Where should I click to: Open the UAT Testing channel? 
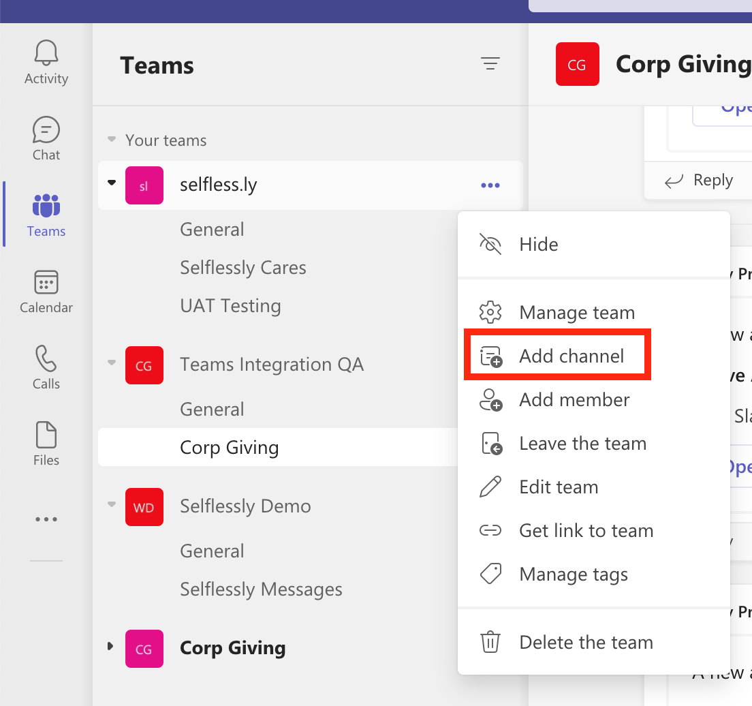coord(231,306)
